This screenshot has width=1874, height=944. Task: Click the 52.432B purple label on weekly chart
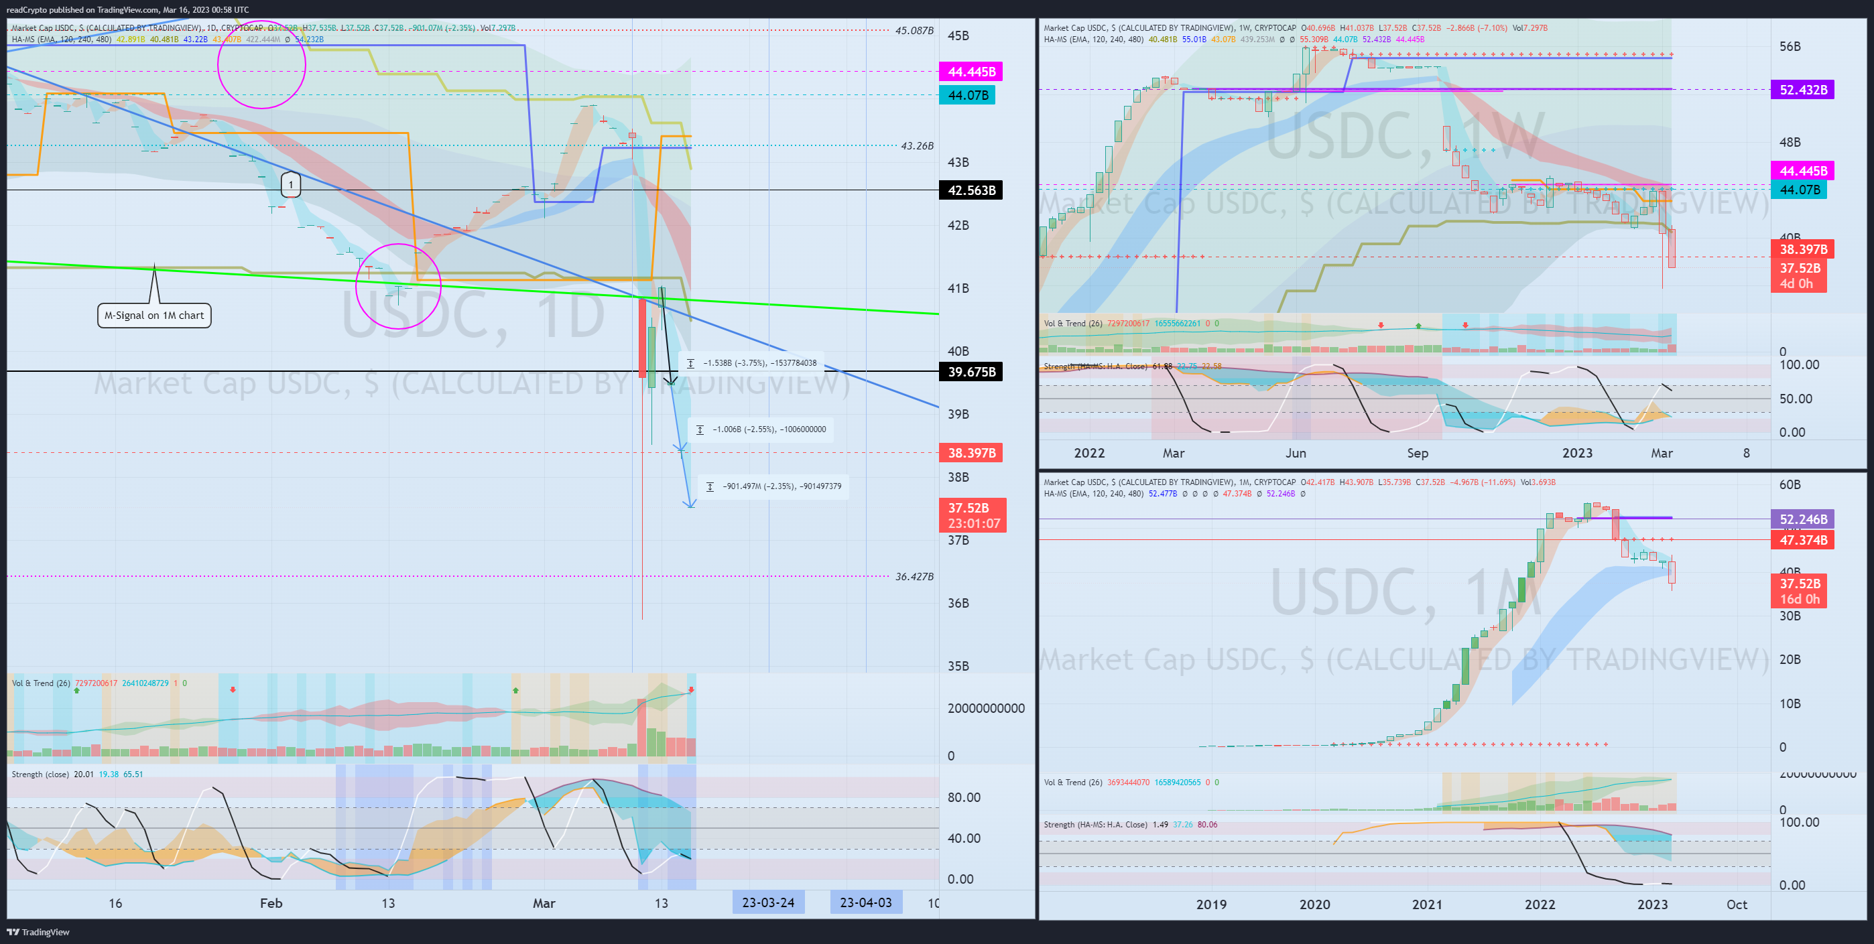(1803, 90)
